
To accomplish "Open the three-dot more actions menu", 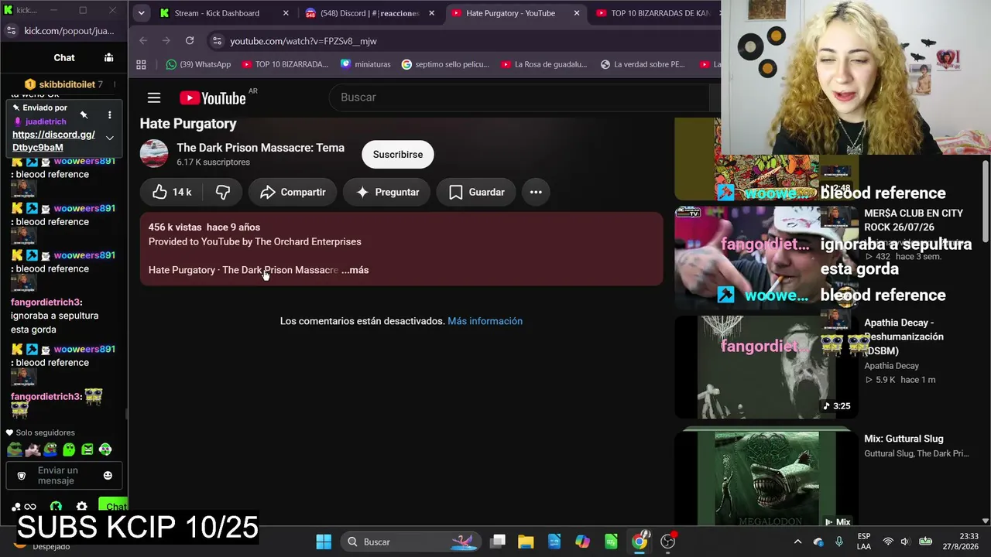I will (536, 192).
